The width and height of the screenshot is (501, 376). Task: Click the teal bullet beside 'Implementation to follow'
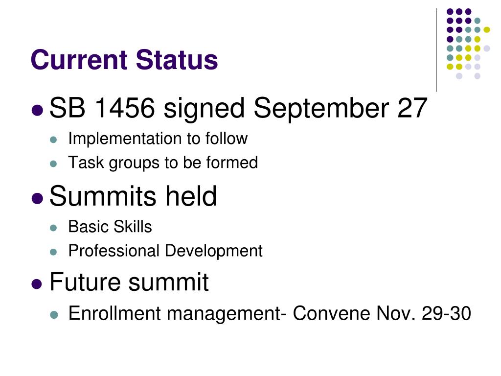pos(53,140)
